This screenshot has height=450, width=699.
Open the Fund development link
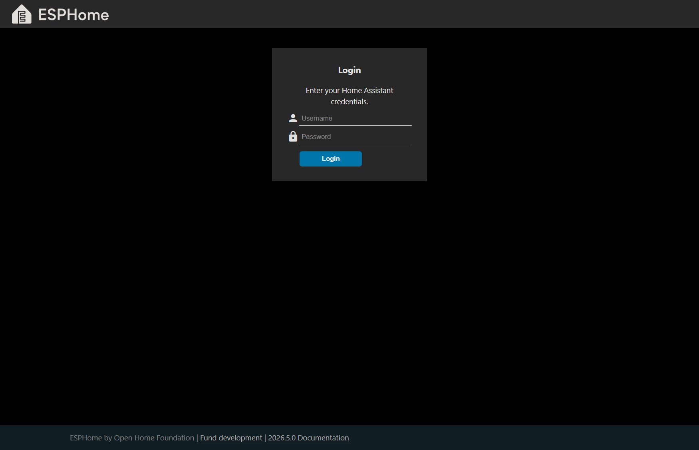pyautogui.click(x=231, y=438)
